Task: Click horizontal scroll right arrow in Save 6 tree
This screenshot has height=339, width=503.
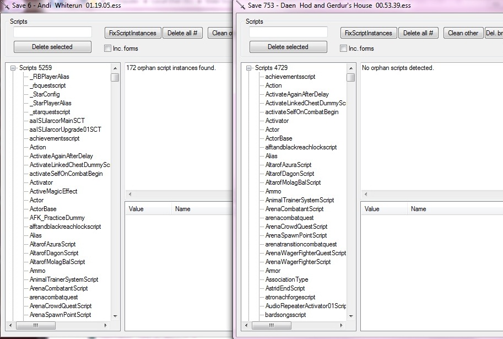Action: [106, 326]
